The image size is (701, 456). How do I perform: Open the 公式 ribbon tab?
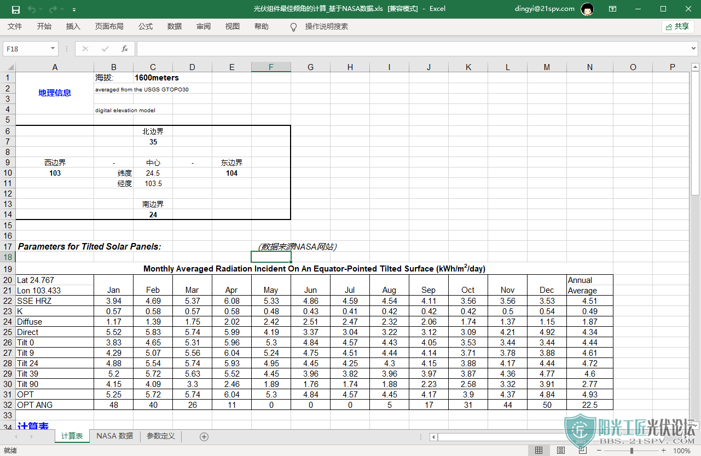(146, 26)
